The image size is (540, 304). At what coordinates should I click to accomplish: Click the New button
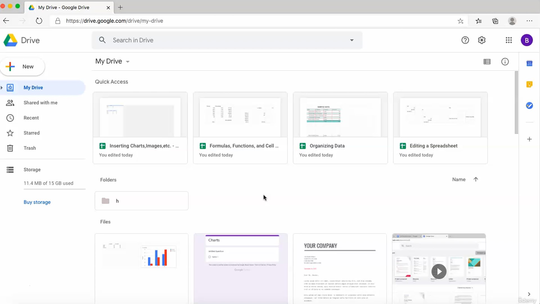point(22,67)
